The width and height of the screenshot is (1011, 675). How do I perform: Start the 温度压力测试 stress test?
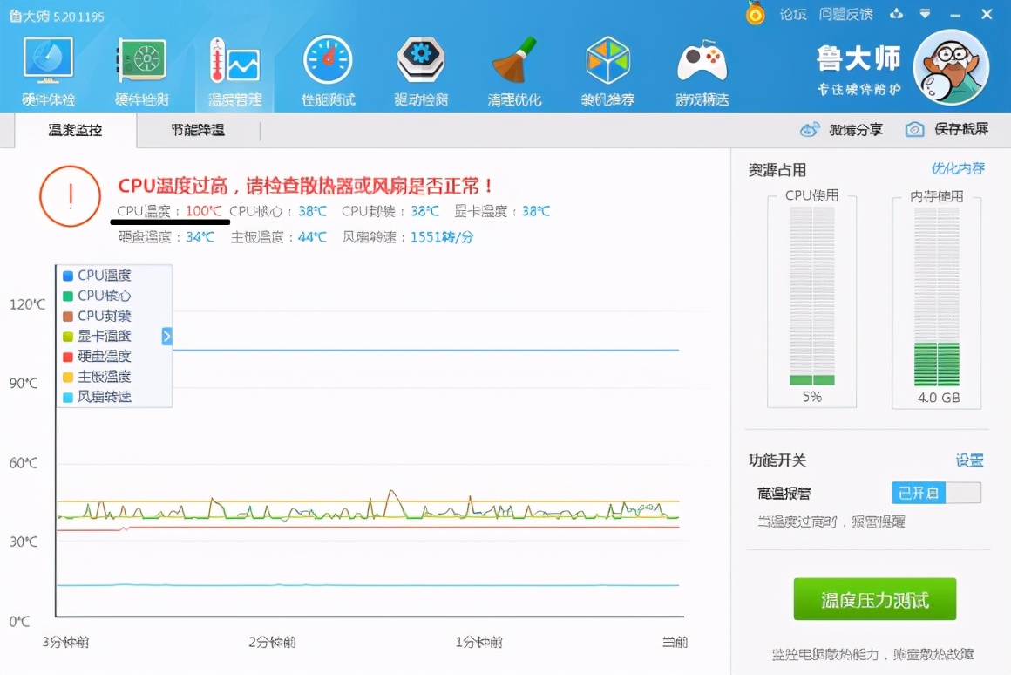pyautogui.click(x=874, y=599)
